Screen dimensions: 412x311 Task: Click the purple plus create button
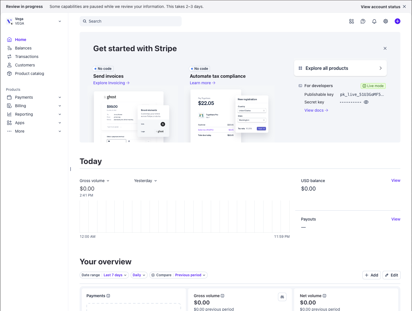coord(398,21)
